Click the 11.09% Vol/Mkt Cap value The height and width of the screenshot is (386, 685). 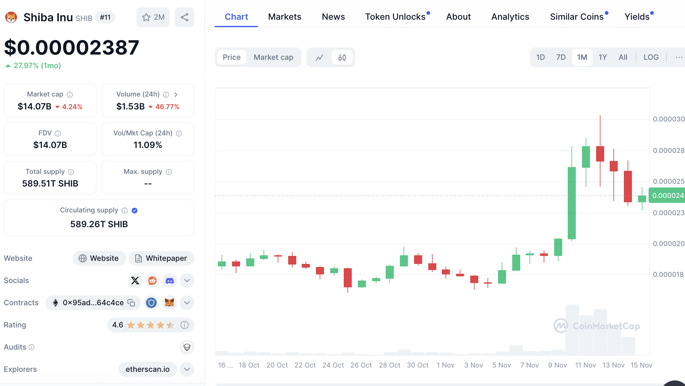coord(148,145)
